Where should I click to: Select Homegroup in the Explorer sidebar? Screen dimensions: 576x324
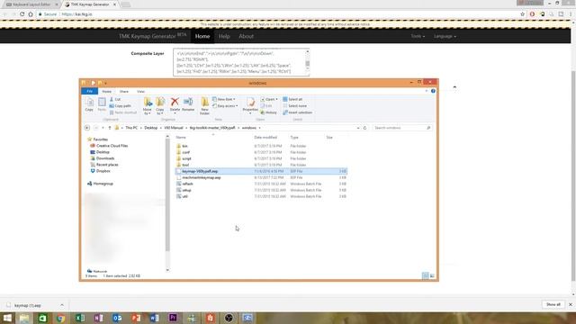[103, 184]
